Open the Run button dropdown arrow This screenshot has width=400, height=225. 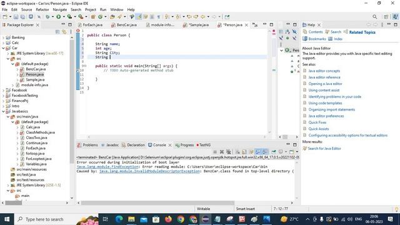click(64, 17)
